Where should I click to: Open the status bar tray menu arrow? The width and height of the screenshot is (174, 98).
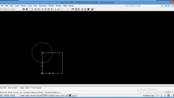coord(172,96)
